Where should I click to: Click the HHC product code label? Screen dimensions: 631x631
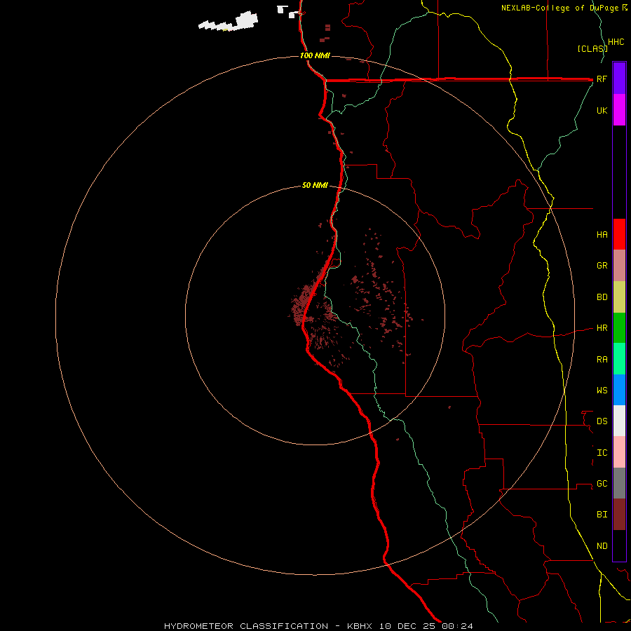click(x=616, y=42)
